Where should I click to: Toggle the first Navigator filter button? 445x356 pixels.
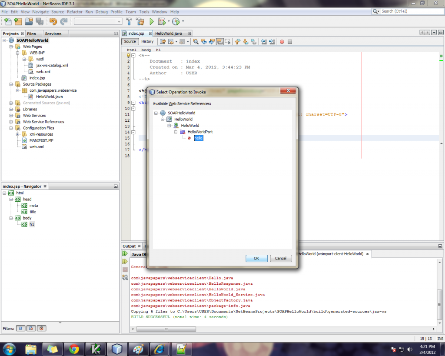[21, 328]
